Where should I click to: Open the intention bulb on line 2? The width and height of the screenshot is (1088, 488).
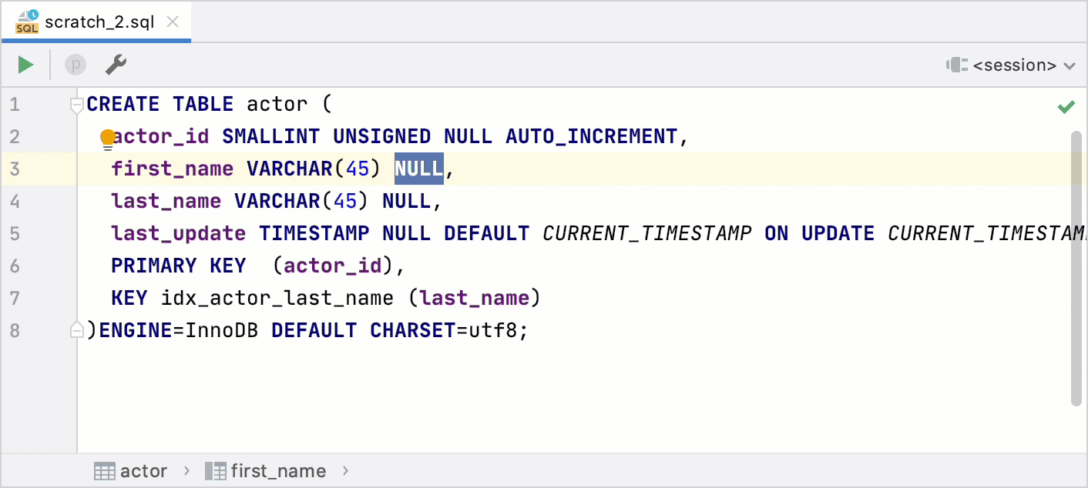(x=107, y=137)
